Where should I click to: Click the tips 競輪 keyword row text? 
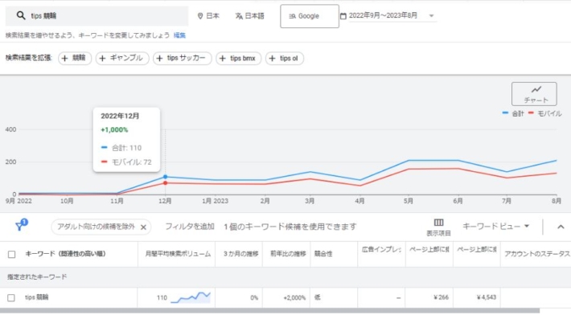(x=36, y=297)
